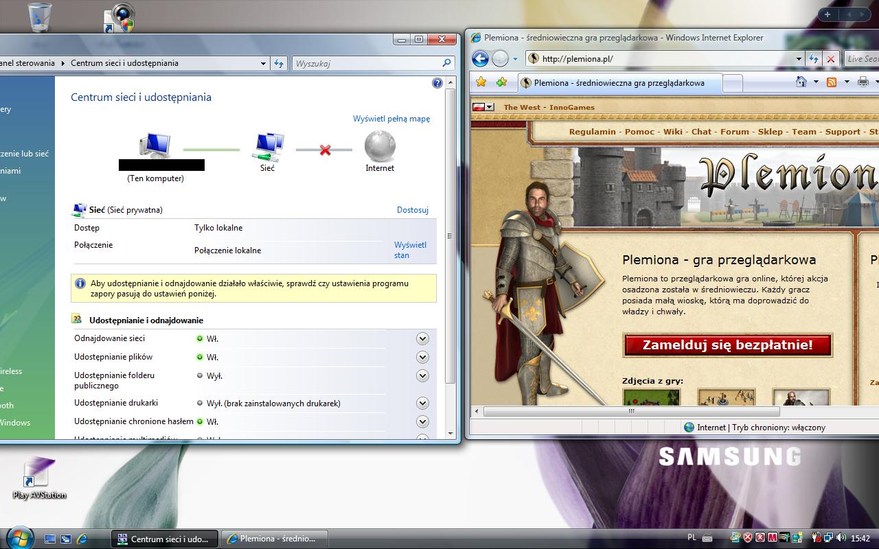This screenshot has width=879, height=549.
Task: Open The West link on Plemiona
Action: pyautogui.click(x=522, y=107)
